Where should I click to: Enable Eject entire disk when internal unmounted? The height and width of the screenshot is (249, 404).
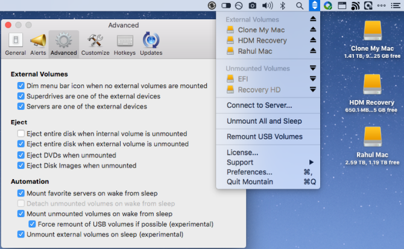coord(22,134)
